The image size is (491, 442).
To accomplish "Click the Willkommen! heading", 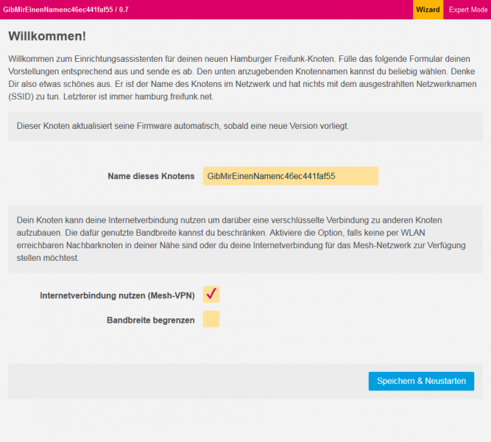I will pyautogui.click(x=47, y=36).
